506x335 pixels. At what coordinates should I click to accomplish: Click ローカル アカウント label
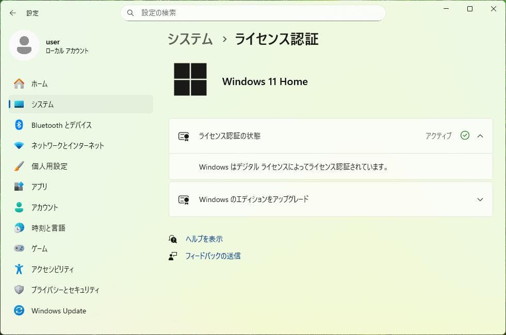tap(67, 51)
